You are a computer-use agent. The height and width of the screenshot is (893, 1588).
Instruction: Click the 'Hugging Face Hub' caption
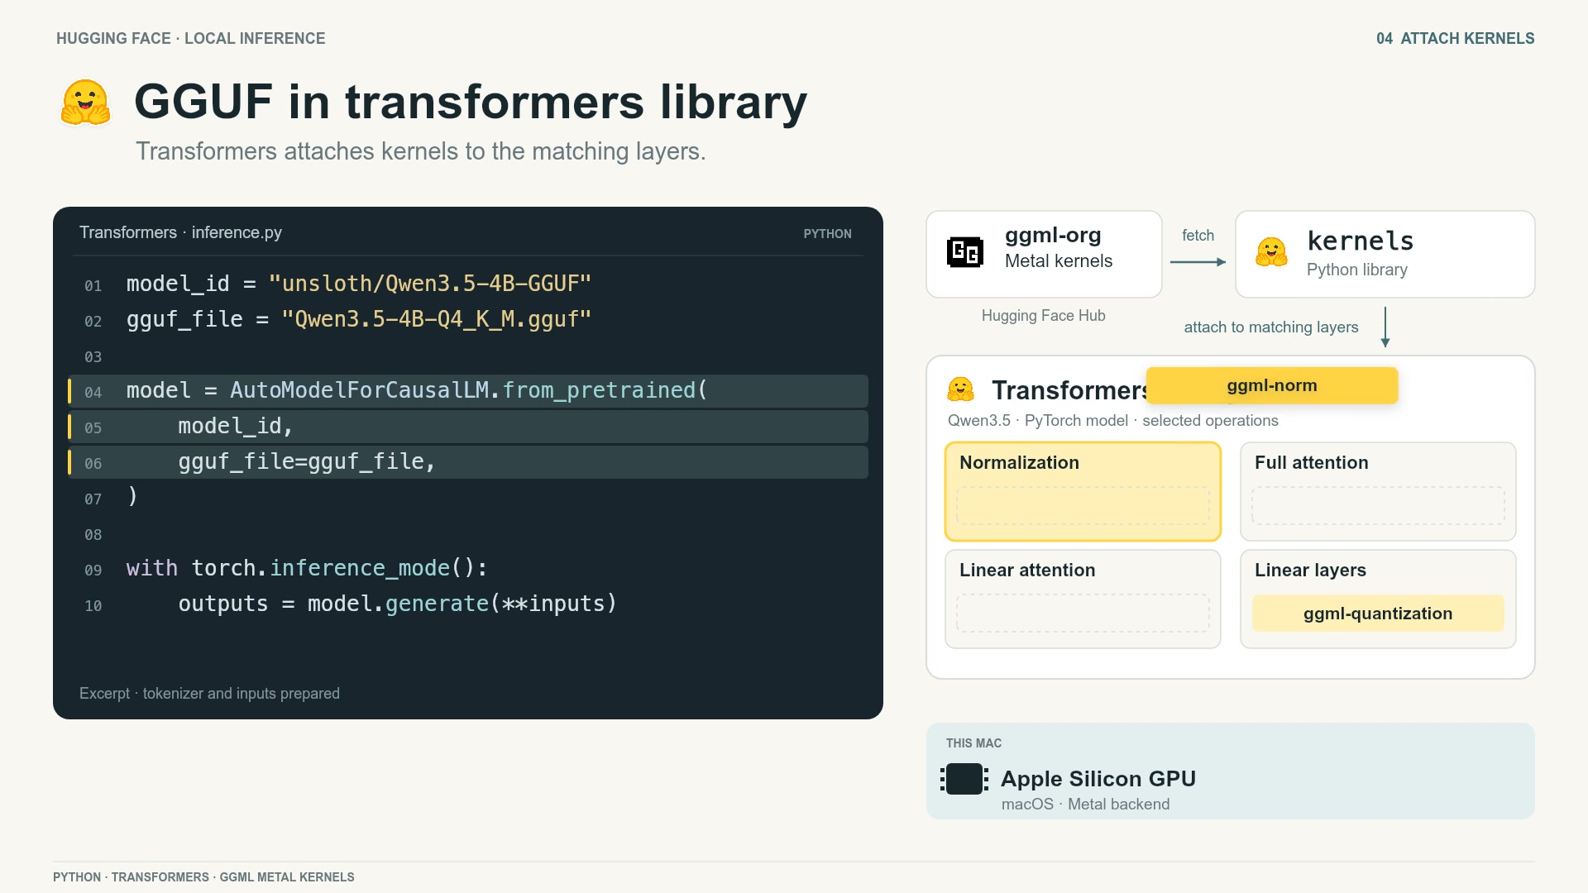1043,315
